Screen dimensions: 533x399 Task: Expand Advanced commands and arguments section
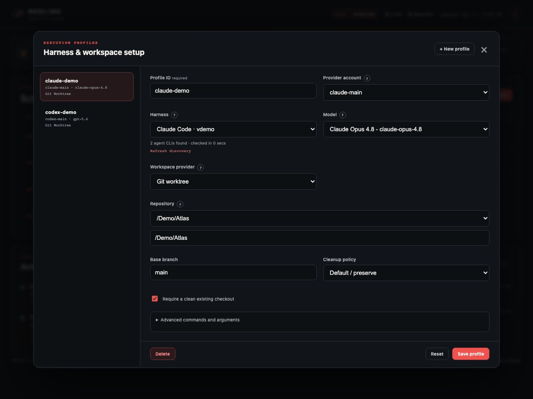tap(198, 320)
